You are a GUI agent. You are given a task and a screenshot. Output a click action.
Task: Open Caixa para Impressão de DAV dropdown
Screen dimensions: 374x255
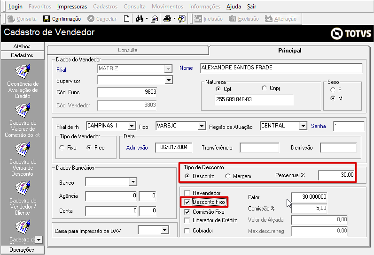164,230
